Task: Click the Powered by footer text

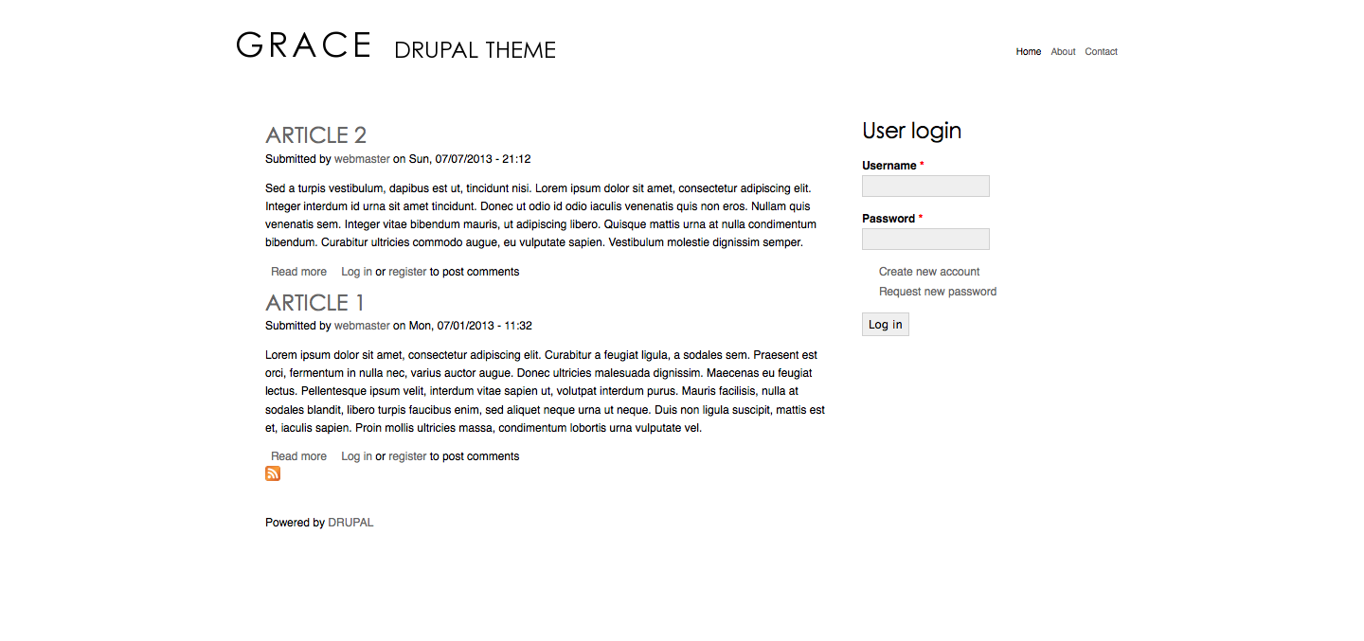Action: (x=295, y=523)
